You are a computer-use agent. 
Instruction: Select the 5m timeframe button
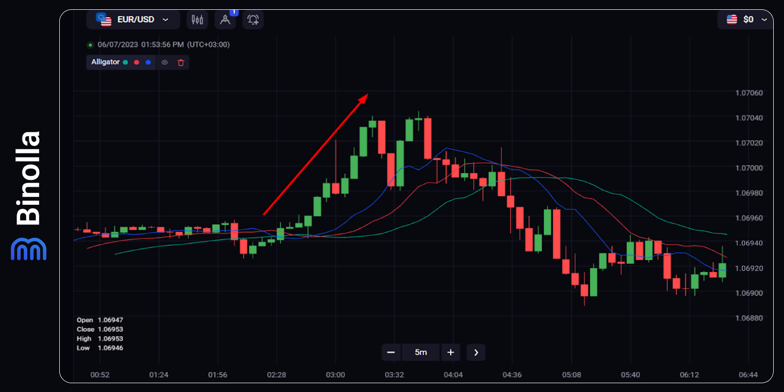pos(421,352)
